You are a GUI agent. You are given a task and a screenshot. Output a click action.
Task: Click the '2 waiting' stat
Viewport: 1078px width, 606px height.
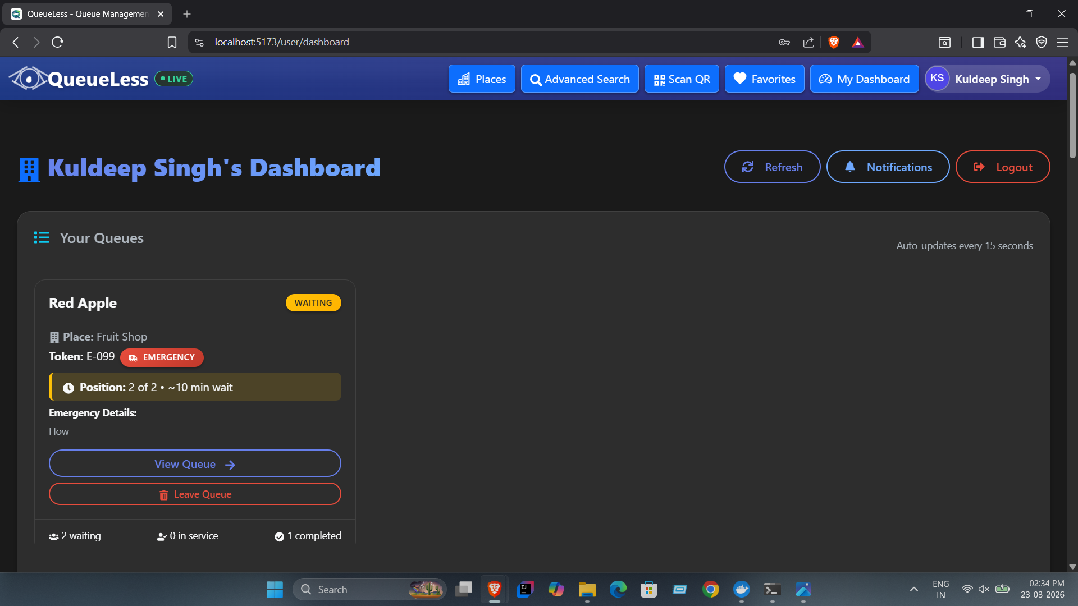pos(75,536)
